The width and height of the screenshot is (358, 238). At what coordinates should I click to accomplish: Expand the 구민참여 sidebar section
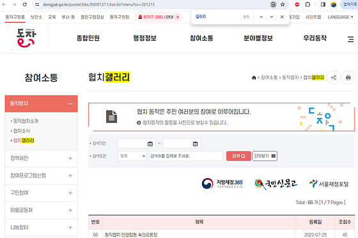[70, 193]
